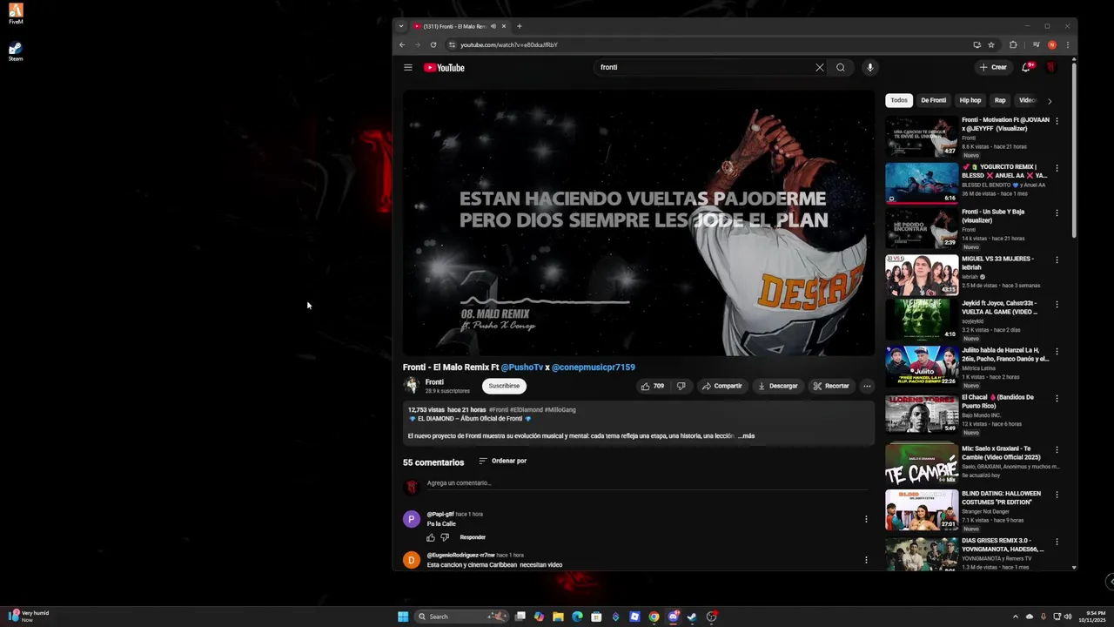1114x627 pixels.
Task: Open Windows Start menu
Action: pos(403,617)
